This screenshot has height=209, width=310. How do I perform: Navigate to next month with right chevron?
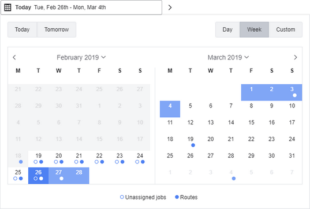[x=296, y=57]
